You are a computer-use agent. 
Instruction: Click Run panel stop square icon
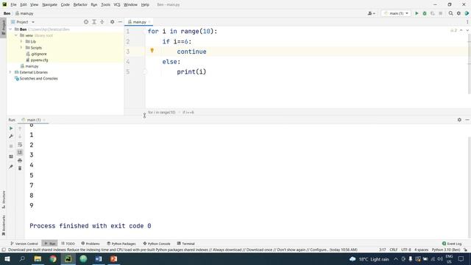pyautogui.click(x=11, y=146)
